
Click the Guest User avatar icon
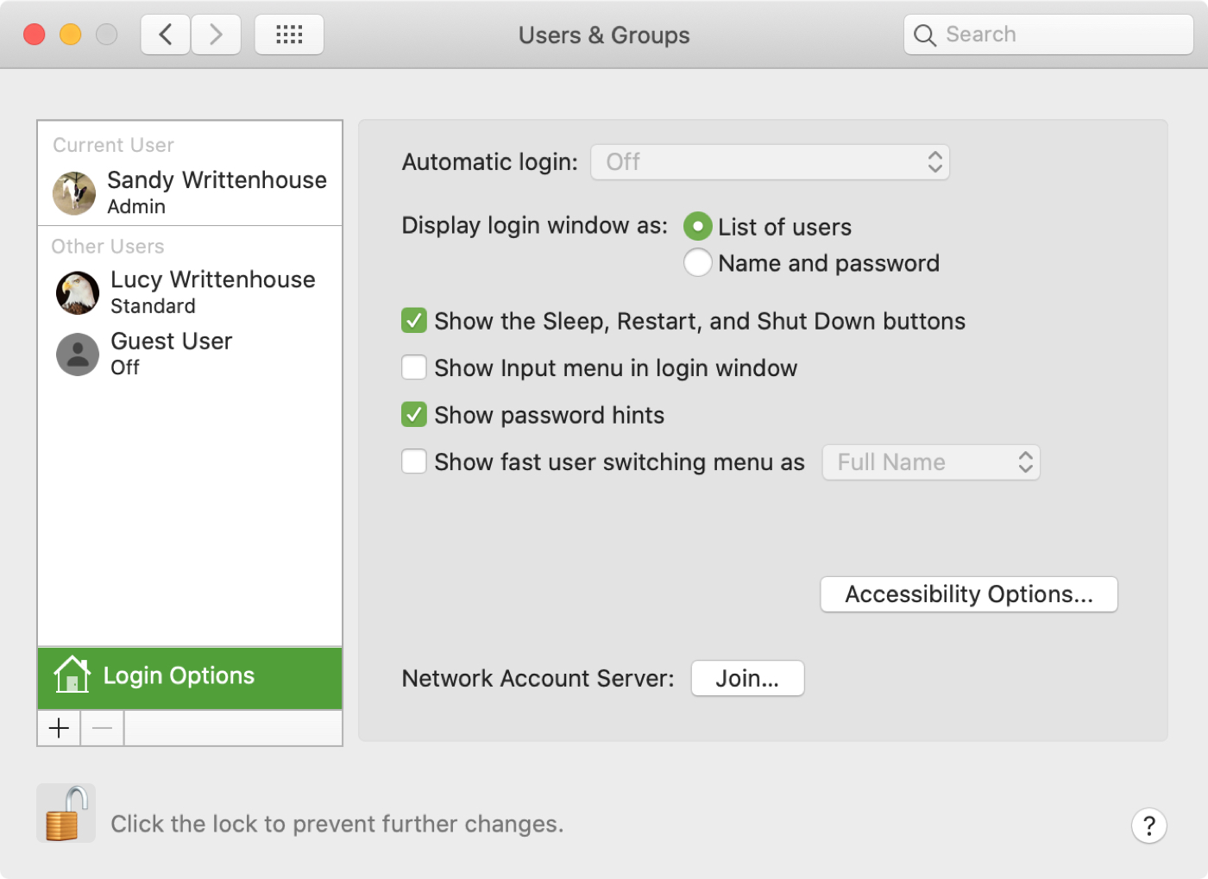(77, 354)
